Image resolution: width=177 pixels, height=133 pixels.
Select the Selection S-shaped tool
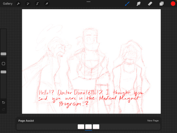(x=37, y=4)
